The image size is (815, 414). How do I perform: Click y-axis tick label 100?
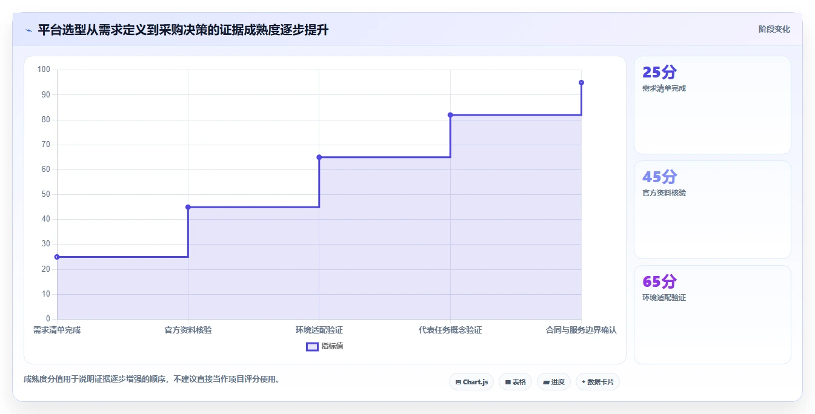point(44,70)
